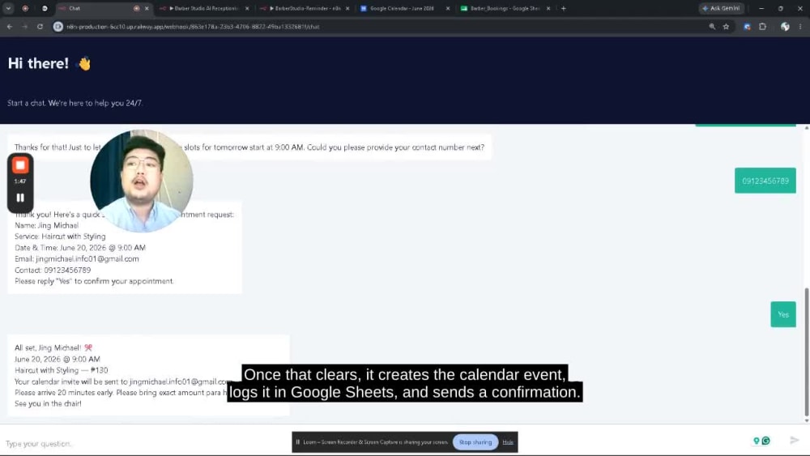
Task: Click the 'Contact: 09123456789' line
Action: [53, 270]
